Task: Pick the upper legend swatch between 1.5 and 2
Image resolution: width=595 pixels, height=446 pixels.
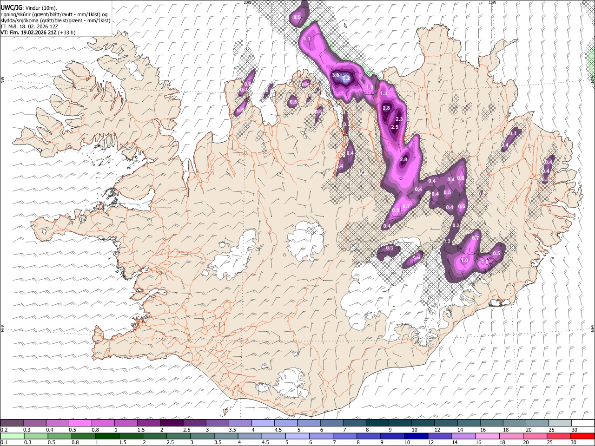Action: (149, 423)
